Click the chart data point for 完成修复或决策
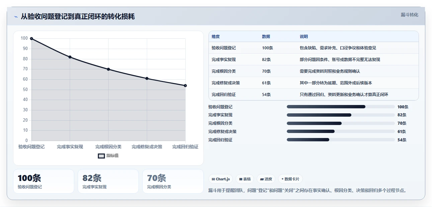 [147, 78]
